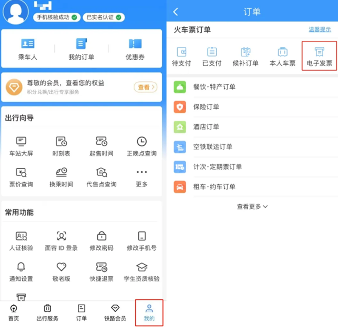
Task: Open 快捷退票 quick refund icon
Action: [101, 267]
